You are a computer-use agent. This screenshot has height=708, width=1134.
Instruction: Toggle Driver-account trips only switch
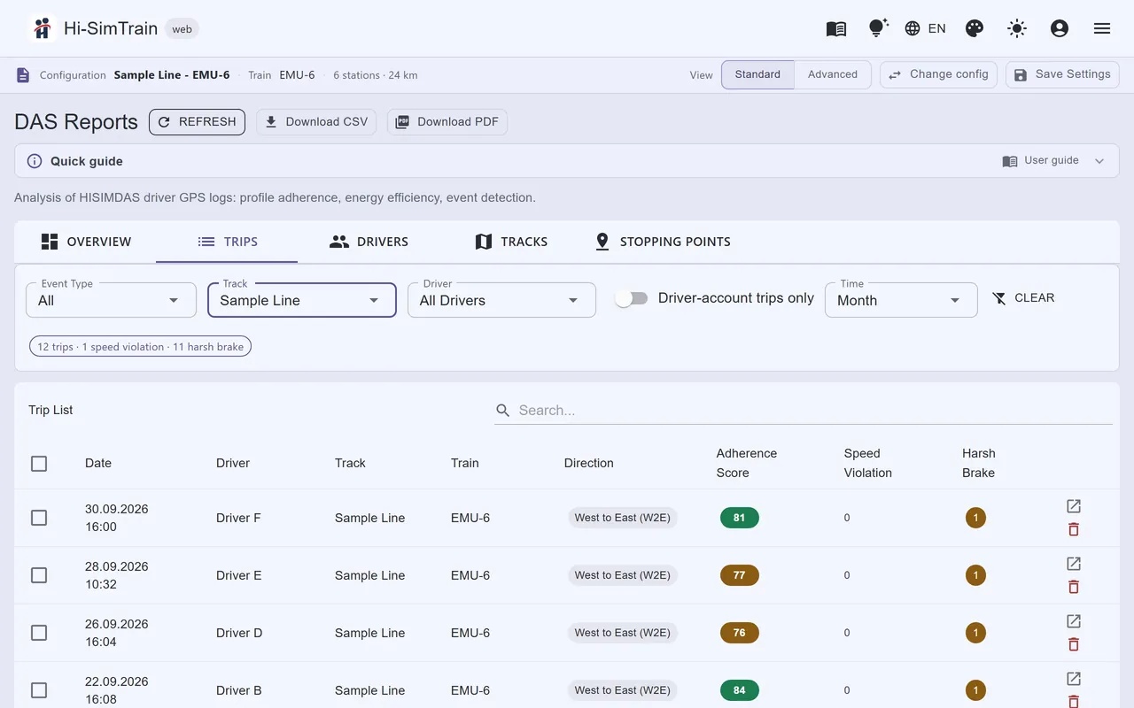tap(632, 298)
